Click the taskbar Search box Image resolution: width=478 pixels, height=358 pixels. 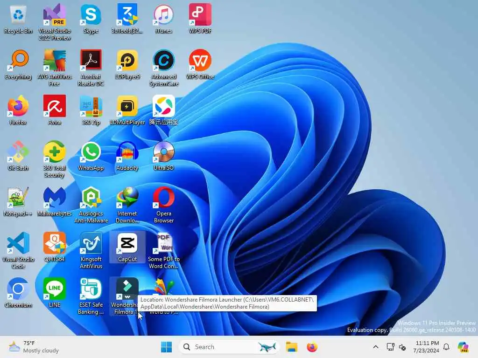(229, 347)
